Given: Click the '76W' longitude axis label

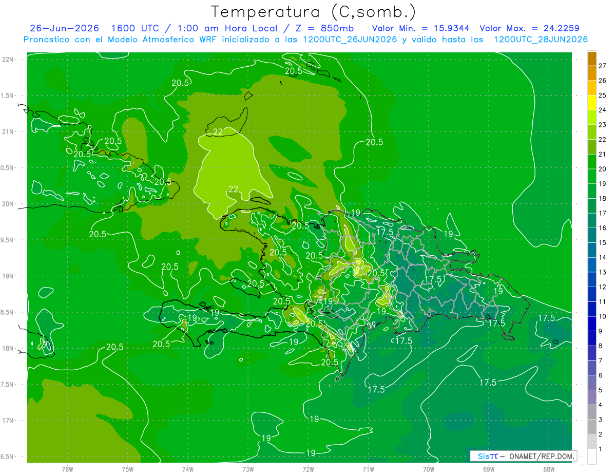Looking at the screenshot, I should click(67, 469).
